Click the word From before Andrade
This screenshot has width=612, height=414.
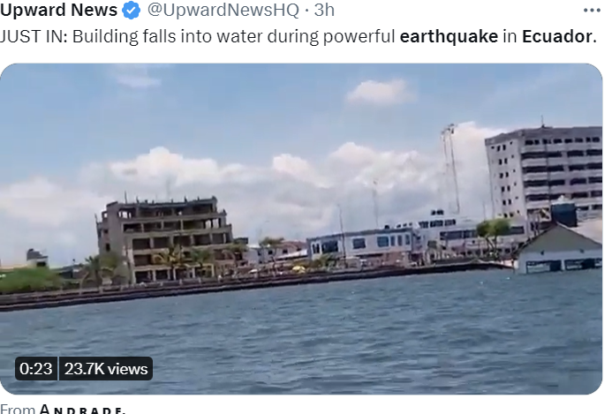18,410
